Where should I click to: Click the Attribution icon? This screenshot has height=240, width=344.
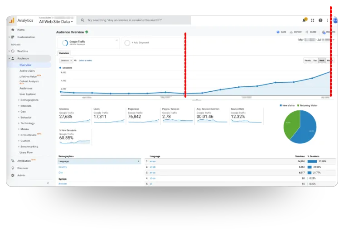point(13,161)
